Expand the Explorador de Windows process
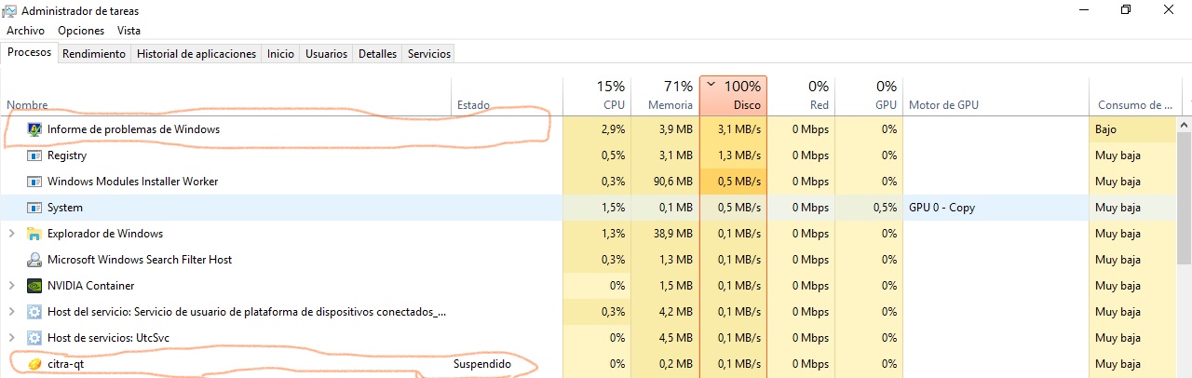 (11, 234)
